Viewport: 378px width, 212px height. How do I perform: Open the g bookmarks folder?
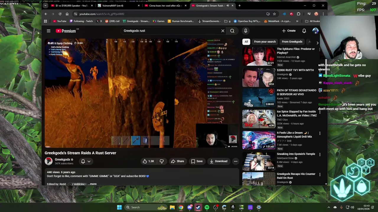227,21
